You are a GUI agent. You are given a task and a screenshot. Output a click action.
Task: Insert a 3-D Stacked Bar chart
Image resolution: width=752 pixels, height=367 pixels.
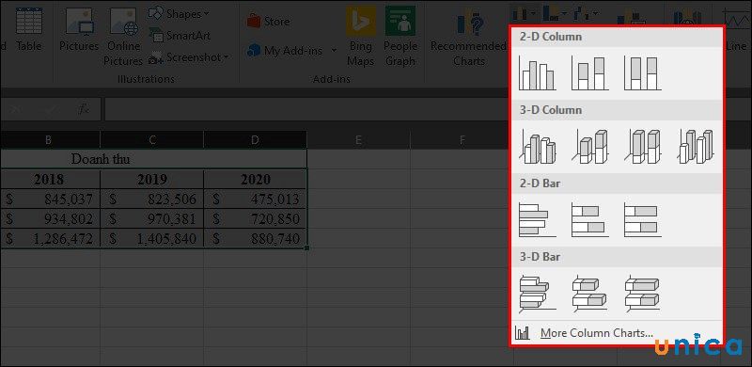tap(590, 293)
